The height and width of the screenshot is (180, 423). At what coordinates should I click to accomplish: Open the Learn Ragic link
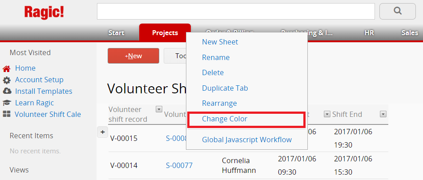tap(35, 103)
